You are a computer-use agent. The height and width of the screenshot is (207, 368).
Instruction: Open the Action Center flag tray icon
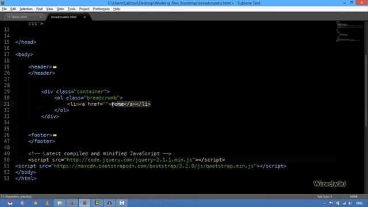(331, 203)
